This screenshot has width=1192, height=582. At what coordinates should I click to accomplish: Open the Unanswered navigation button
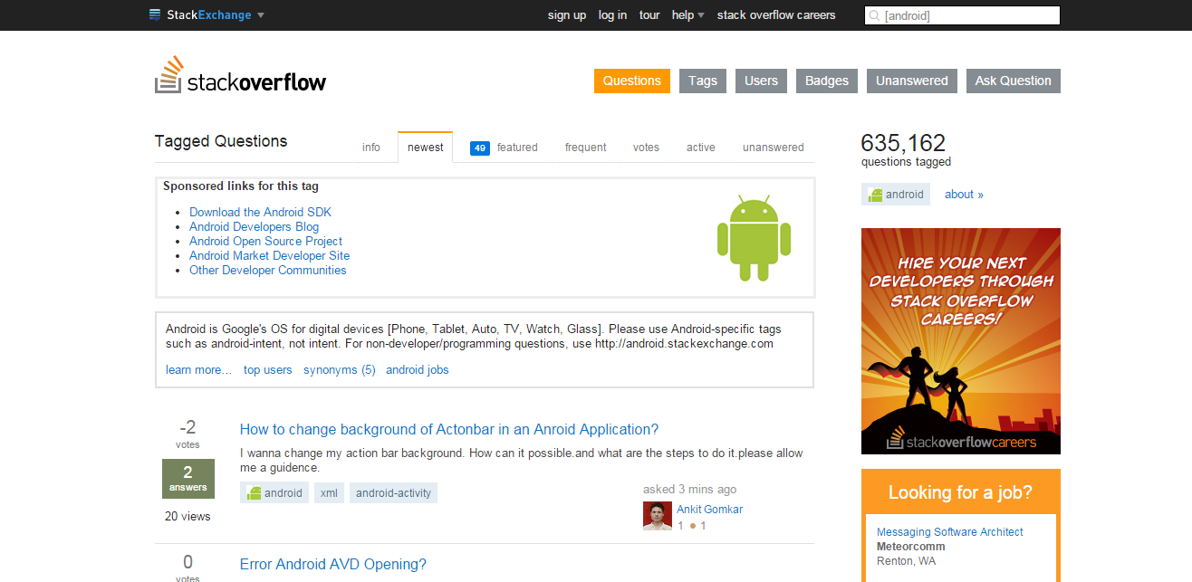point(912,81)
